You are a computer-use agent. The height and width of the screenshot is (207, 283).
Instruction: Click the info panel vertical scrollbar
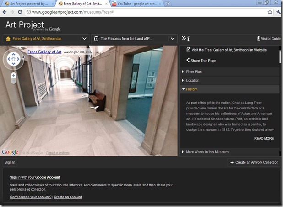280,57
